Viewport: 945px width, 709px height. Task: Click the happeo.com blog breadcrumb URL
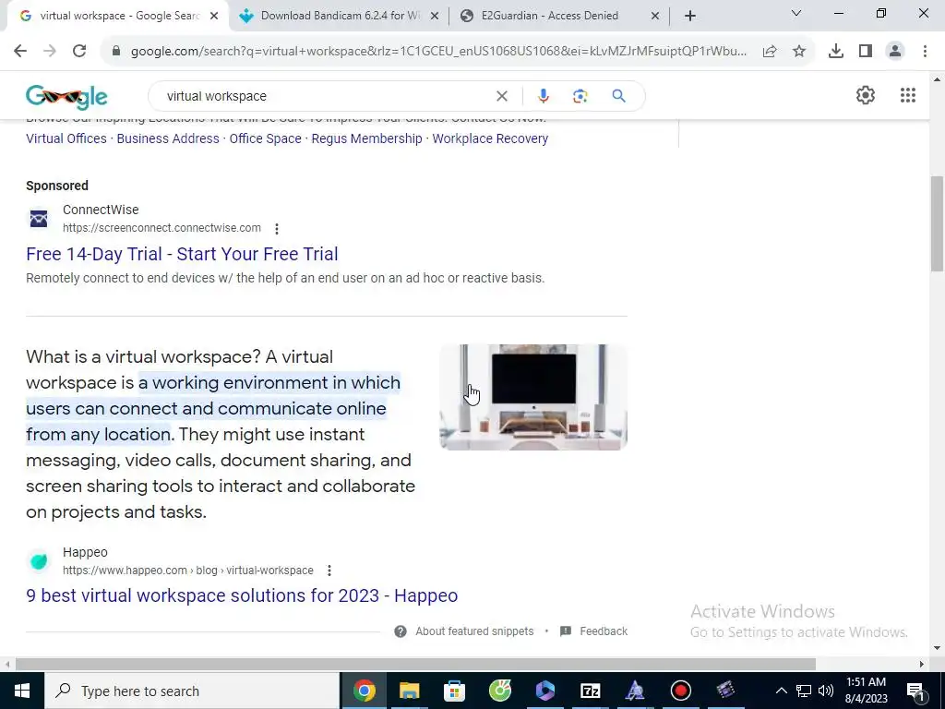[x=188, y=571]
